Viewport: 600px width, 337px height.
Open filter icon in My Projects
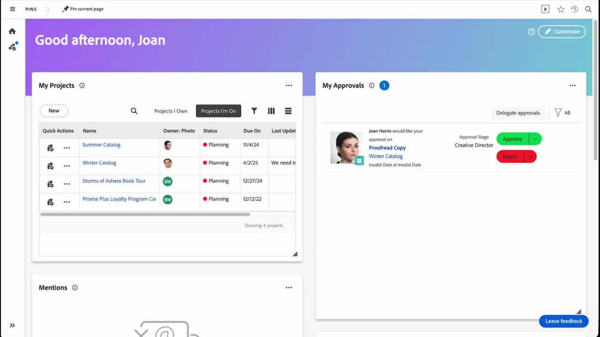point(254,111)
